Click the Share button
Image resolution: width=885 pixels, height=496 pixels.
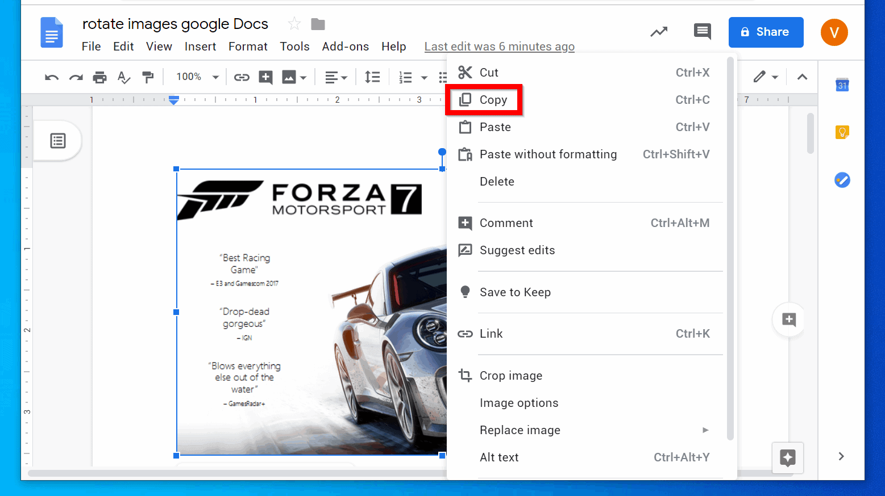click(x=766, y=32)
